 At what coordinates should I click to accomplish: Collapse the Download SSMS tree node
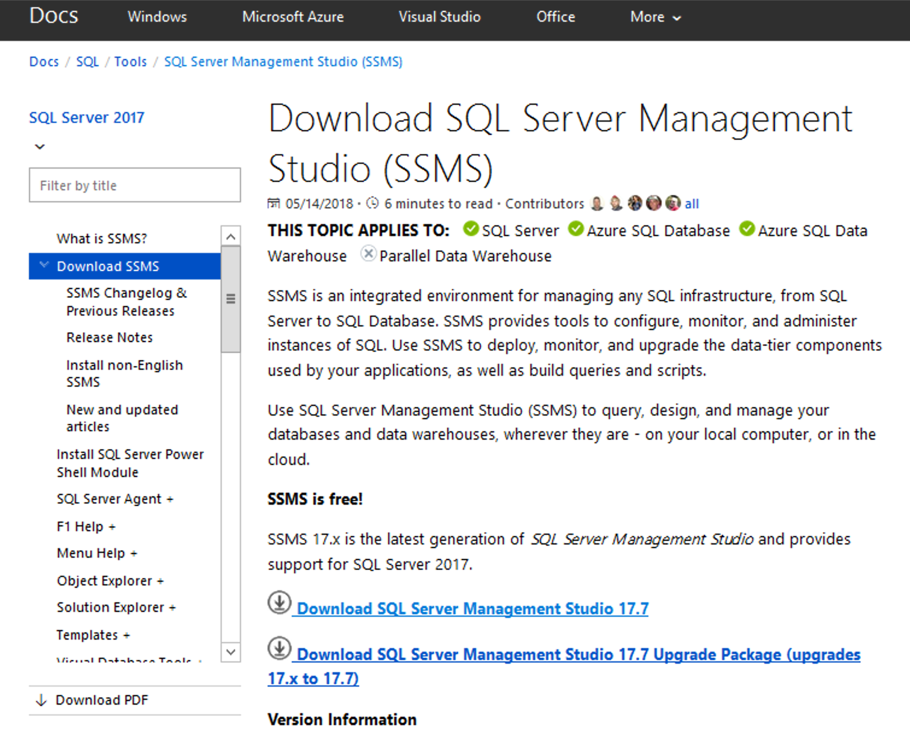click(x=44, y=265)
